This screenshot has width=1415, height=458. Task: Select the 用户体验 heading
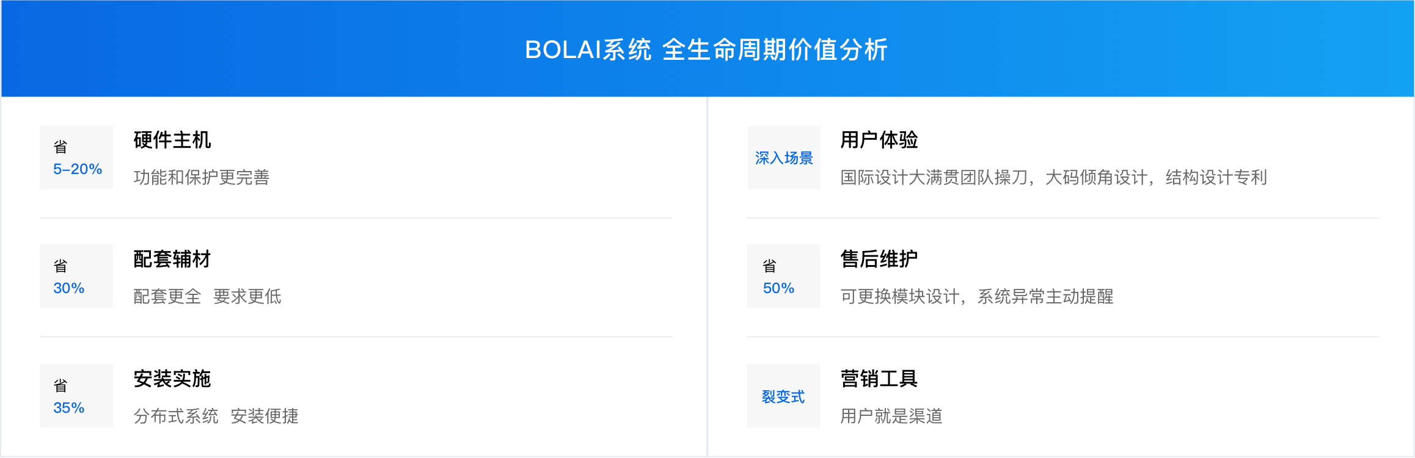point(879,140)
